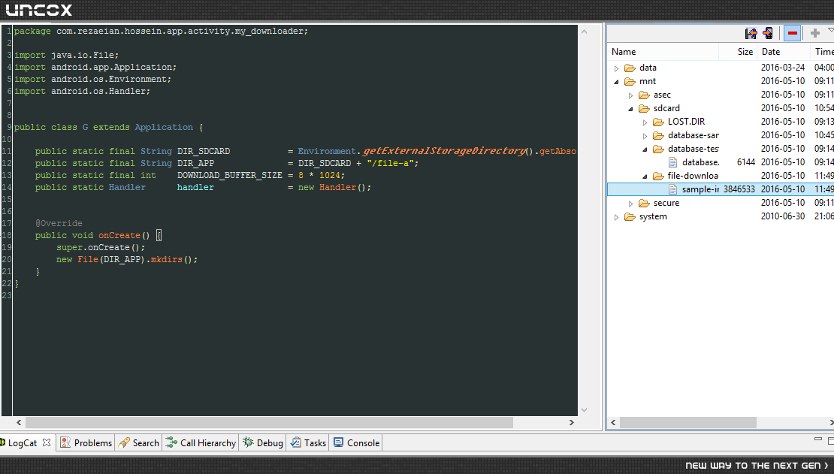
Task: Click the Search flashlight icon
Action: point(124,442)
